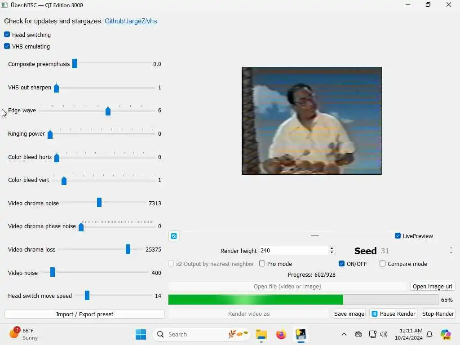Click the green render progress bar

(303, 300)
